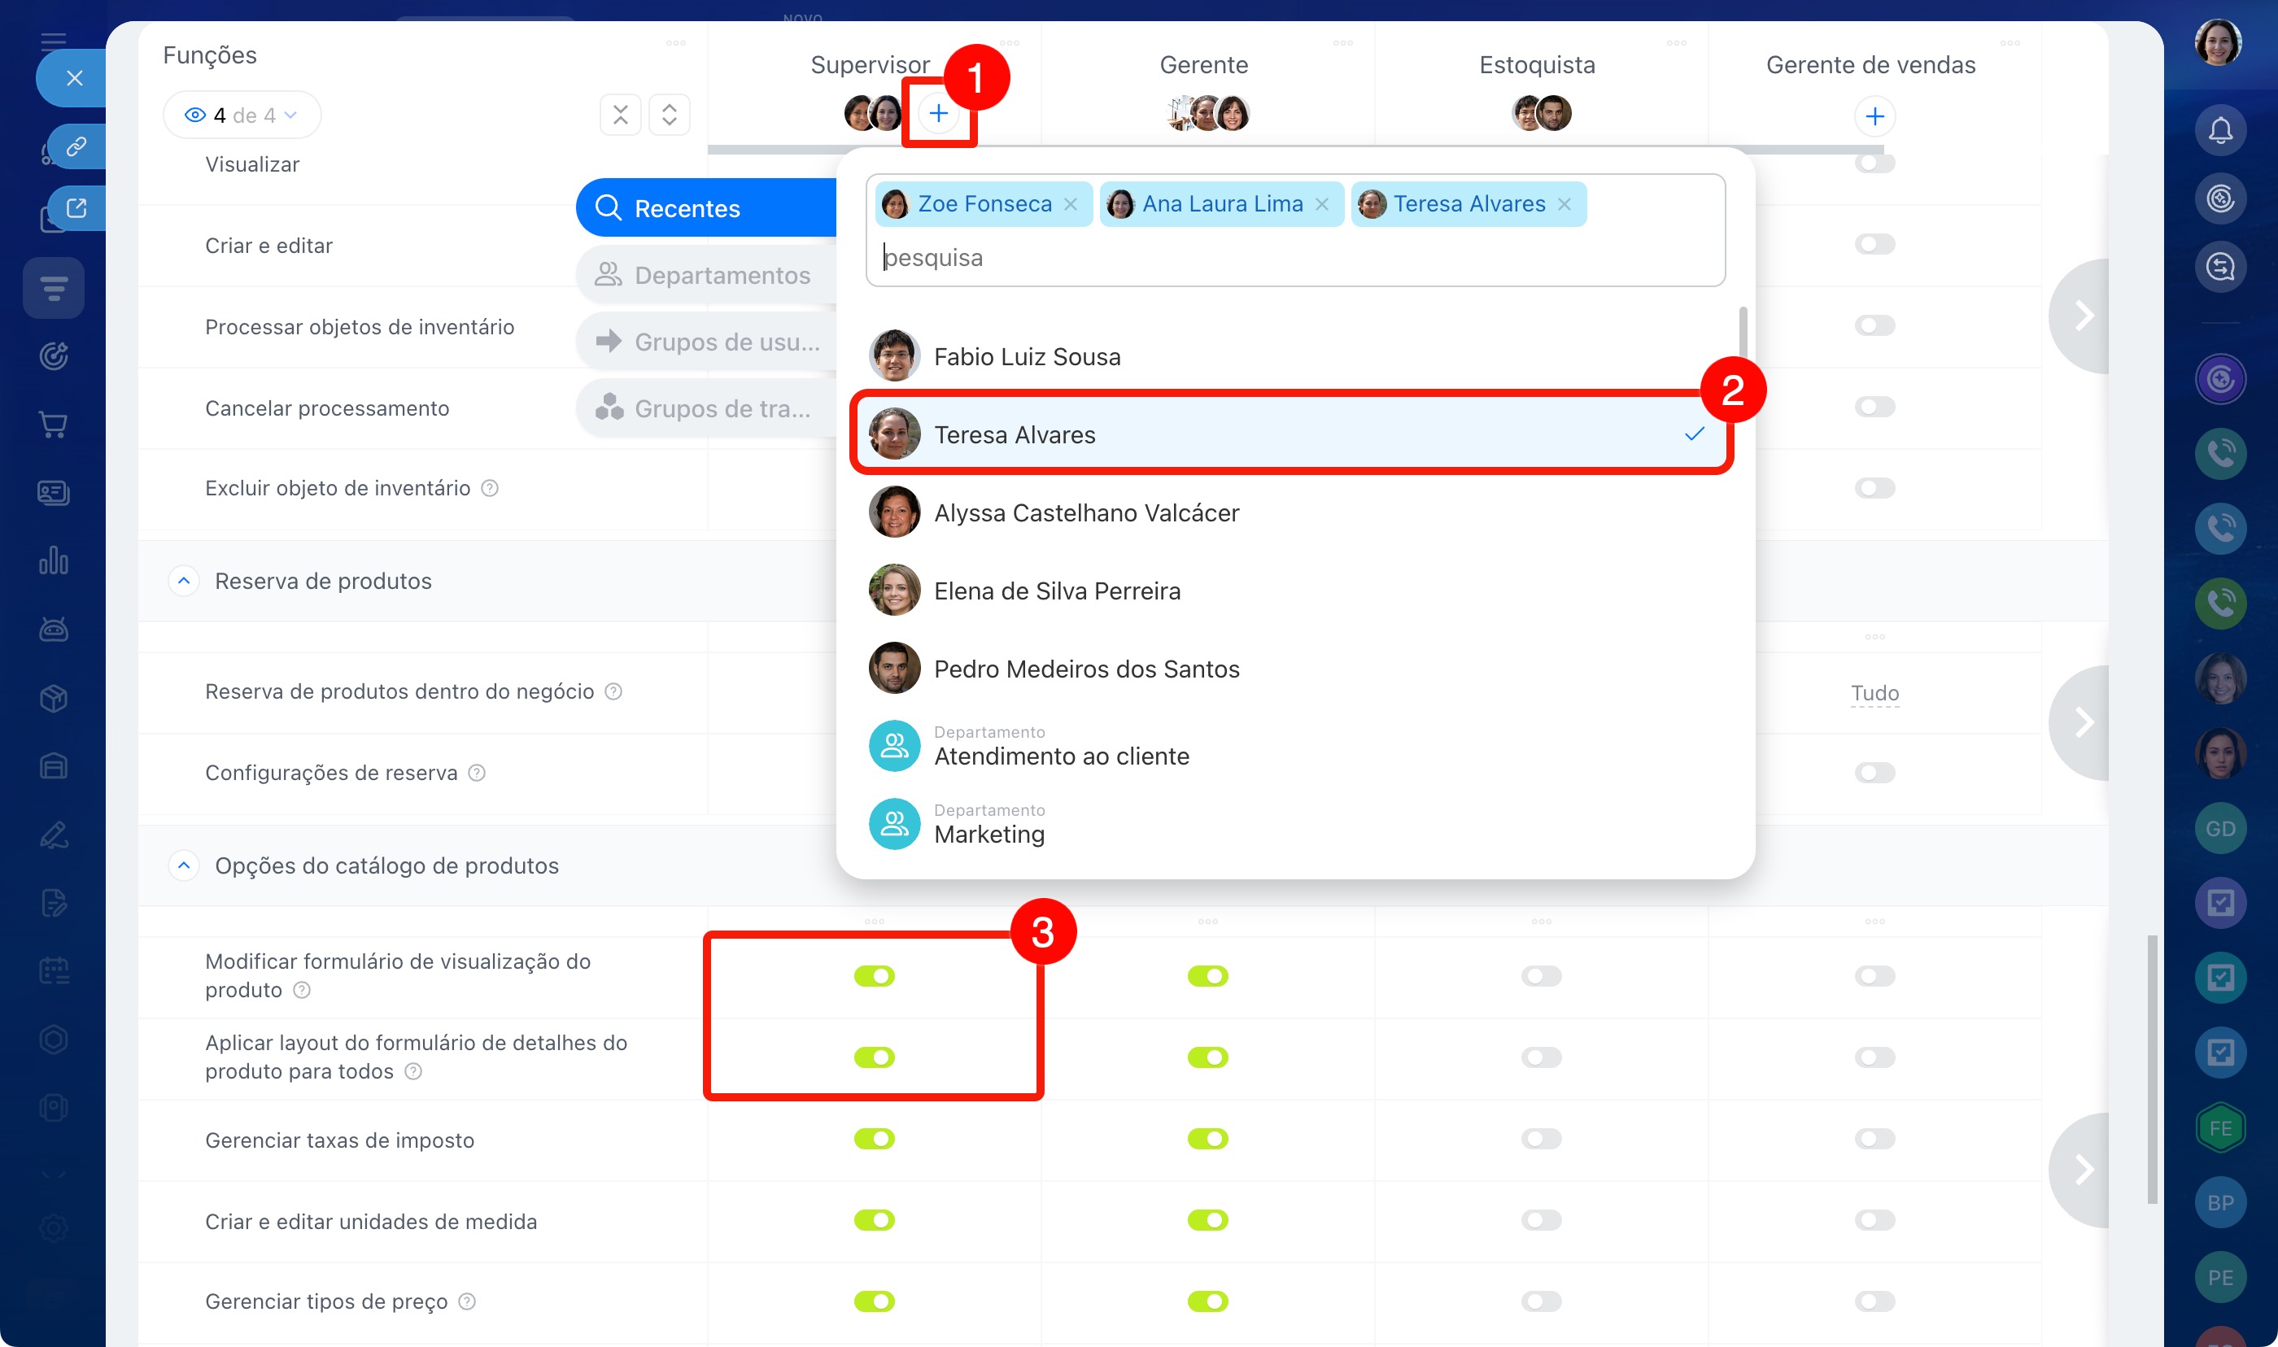Click the expand all rows icon

[669, 116]
